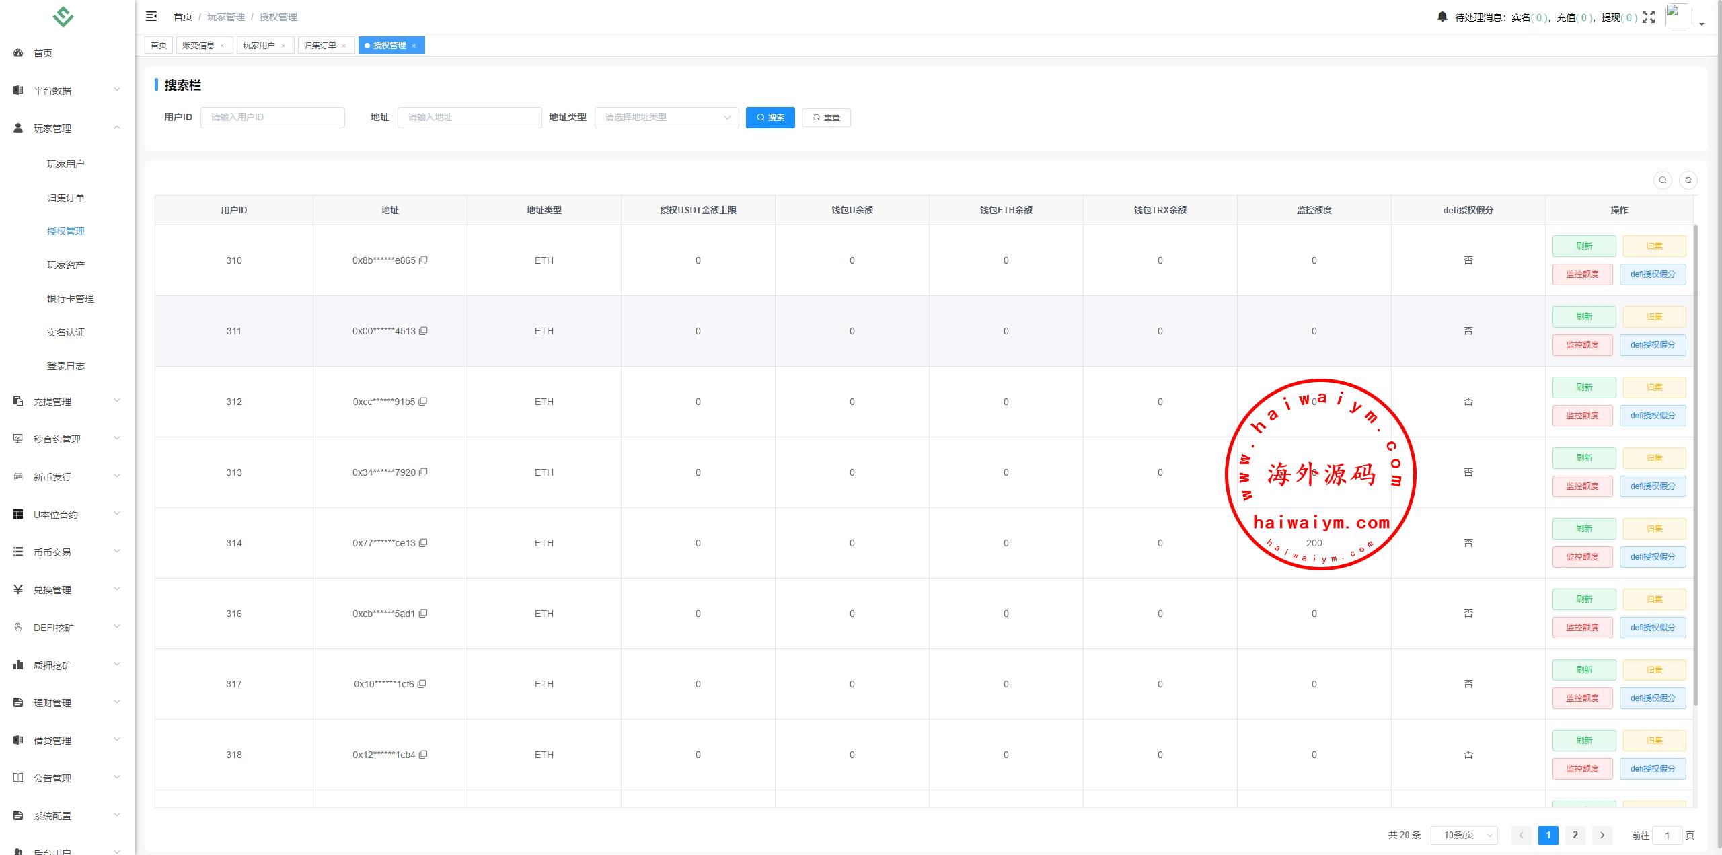Image resolution: width=1722 pixels, height=855 pixels.
Task: Click round search toggle icon above table
Action: pyautogui.click(x=1662, y=180)
